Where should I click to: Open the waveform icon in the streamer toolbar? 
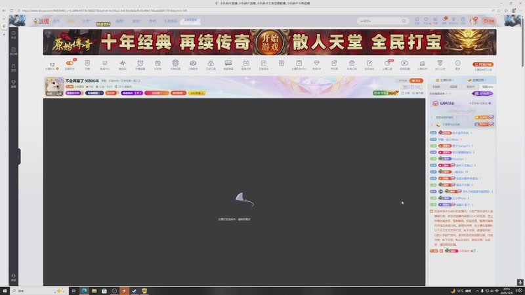coord(123,63)
